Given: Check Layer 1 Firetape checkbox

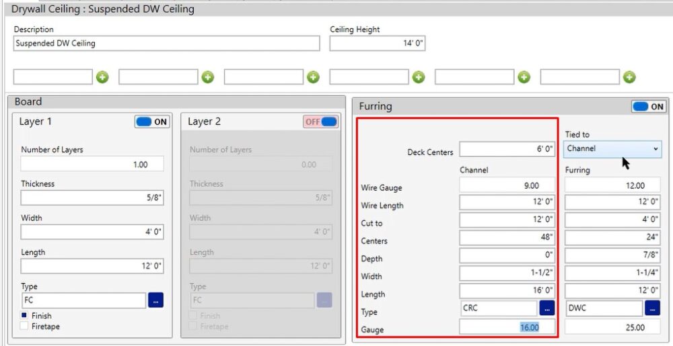Looking at the screenshot, I should (x=25, y=327).
